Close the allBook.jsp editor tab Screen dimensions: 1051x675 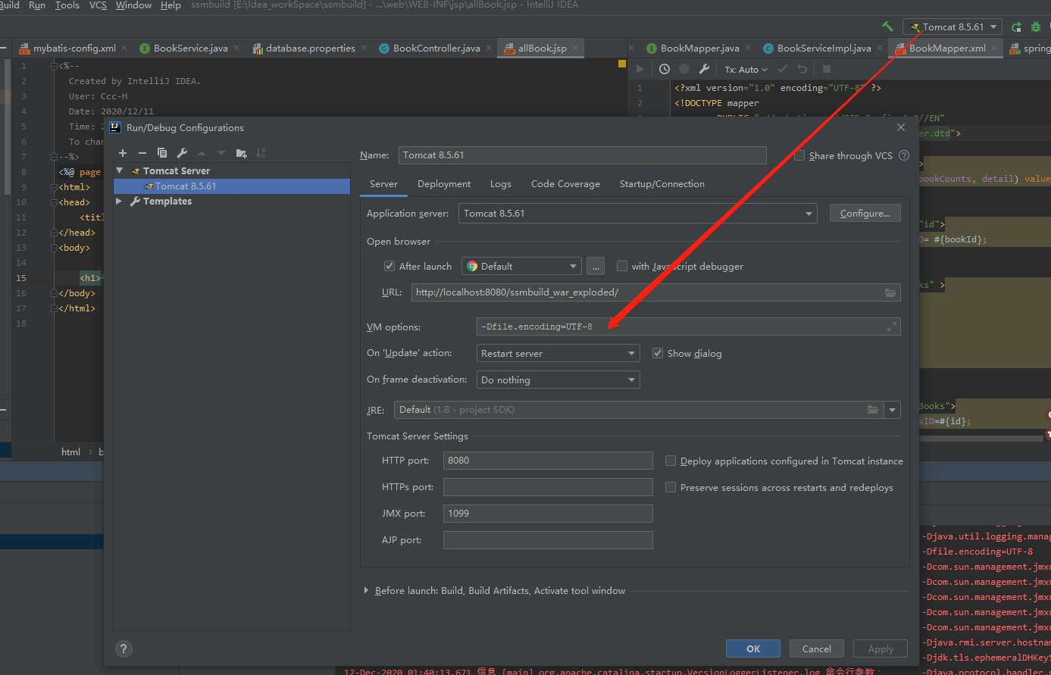click(576, 48)
